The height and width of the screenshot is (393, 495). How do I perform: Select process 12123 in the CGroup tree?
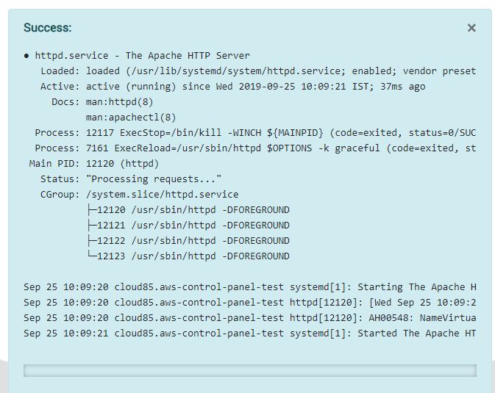pyautogui.click(x=188, y=256)
